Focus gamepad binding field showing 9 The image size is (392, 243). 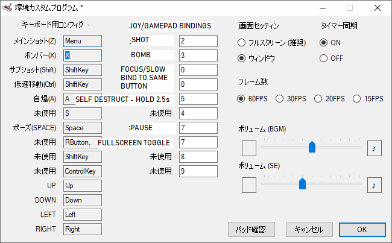pos(198,171)
